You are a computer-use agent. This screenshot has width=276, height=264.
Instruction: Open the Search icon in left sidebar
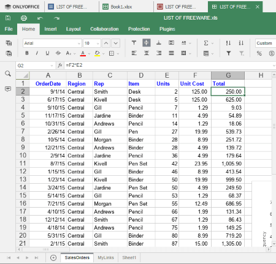click(8, 74)
